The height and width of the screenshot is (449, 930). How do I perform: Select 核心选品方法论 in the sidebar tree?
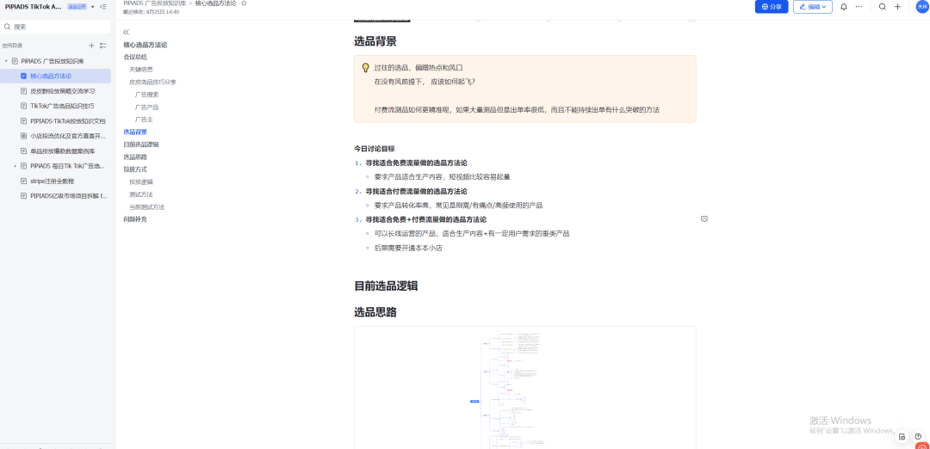(x=56, y=76)
